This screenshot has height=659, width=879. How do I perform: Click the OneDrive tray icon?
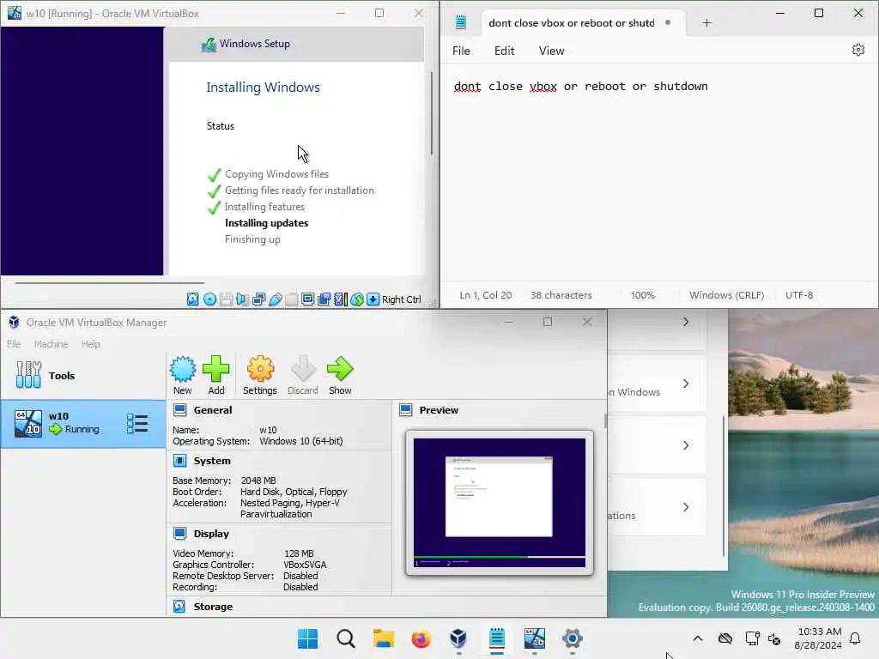[x=725, y=638]
